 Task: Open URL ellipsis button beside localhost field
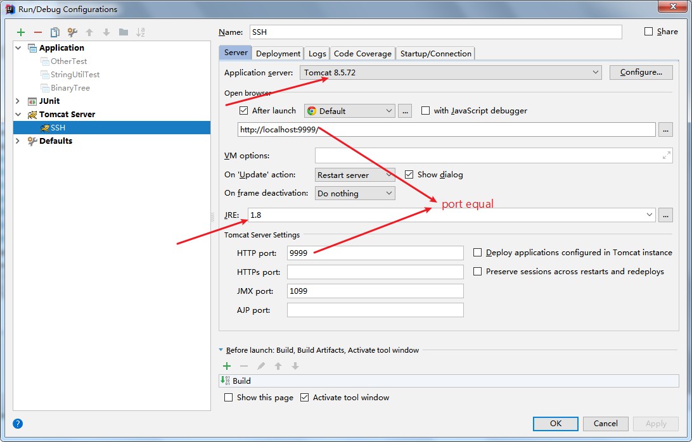[665, 130]
